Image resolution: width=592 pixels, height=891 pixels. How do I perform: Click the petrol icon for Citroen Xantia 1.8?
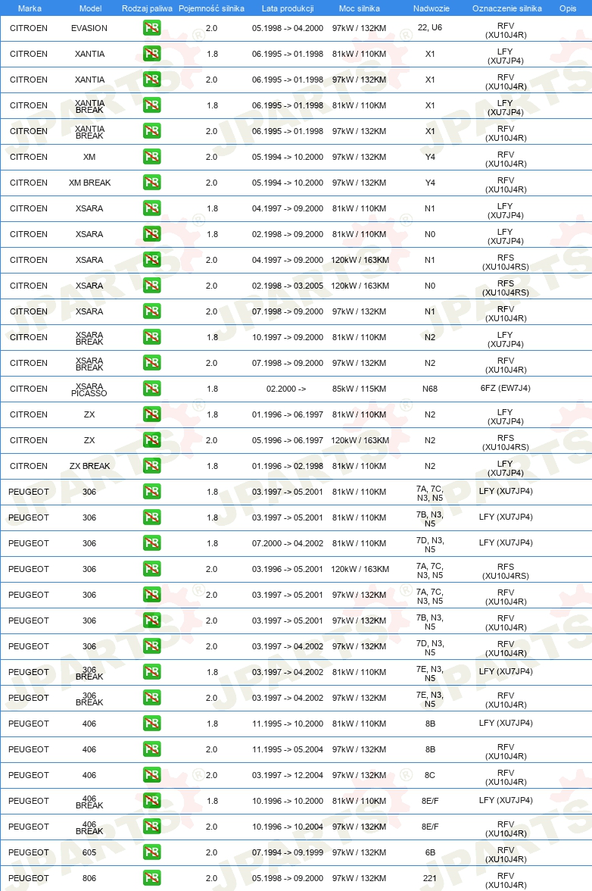tap(151, 53)
